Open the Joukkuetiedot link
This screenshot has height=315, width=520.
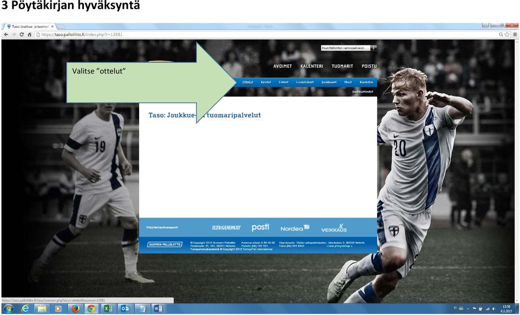point(362,92)
